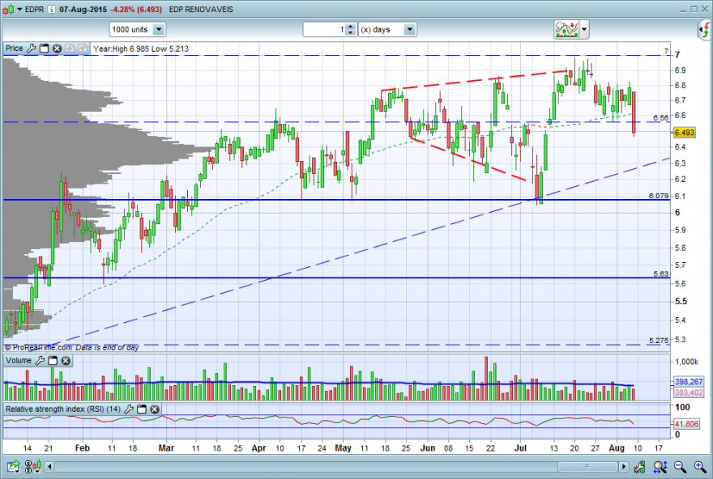Click the drawing objects icon at bottom right
The height and width of the screenshot is (479, 713).
click(639, 466)
